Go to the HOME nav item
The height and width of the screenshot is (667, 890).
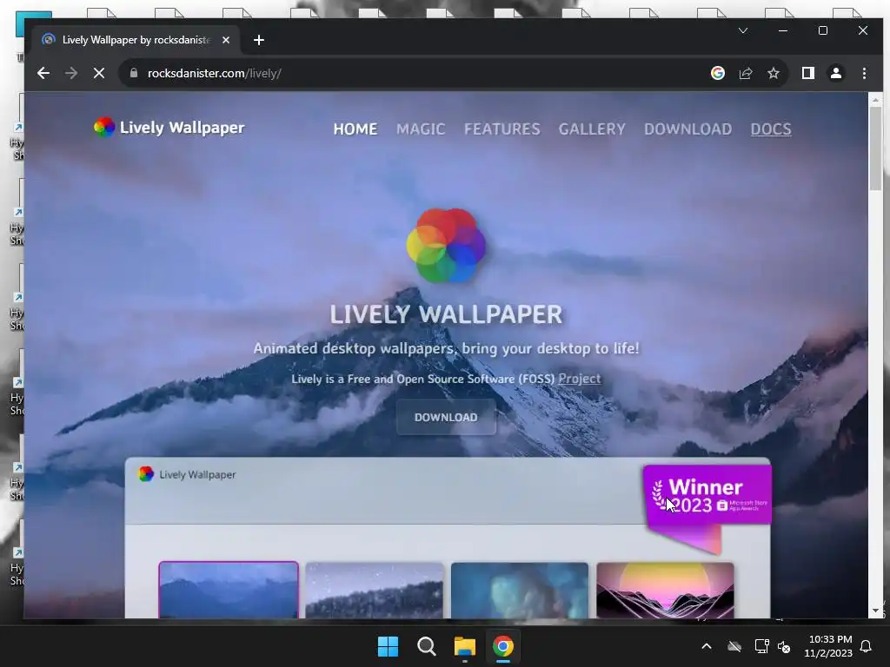pos(355,129)
